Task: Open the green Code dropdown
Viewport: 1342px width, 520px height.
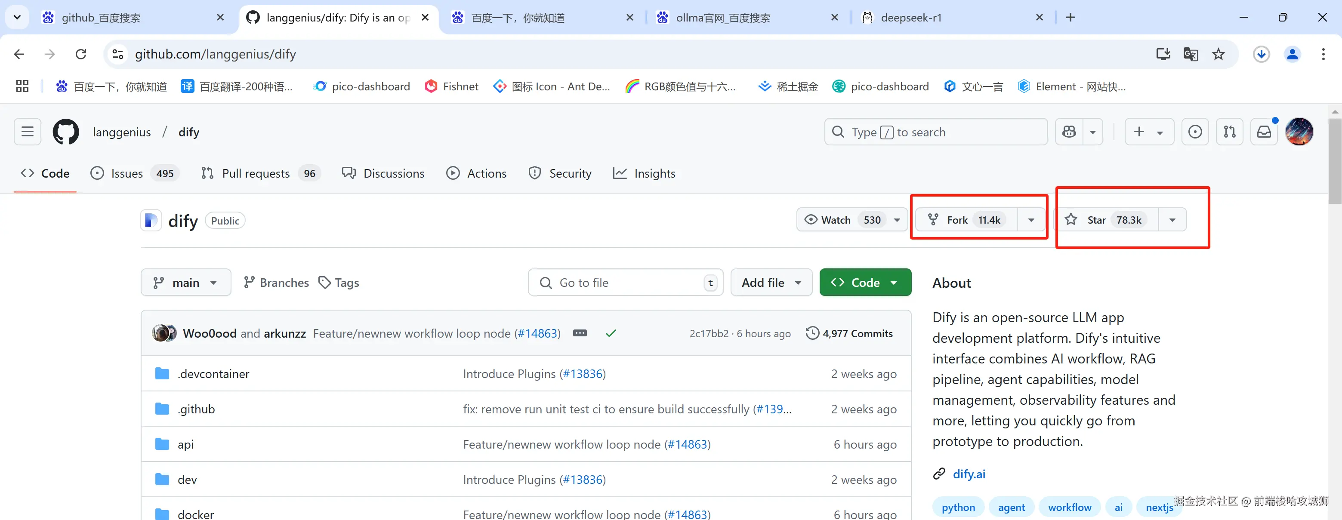Action: (865, 283)
